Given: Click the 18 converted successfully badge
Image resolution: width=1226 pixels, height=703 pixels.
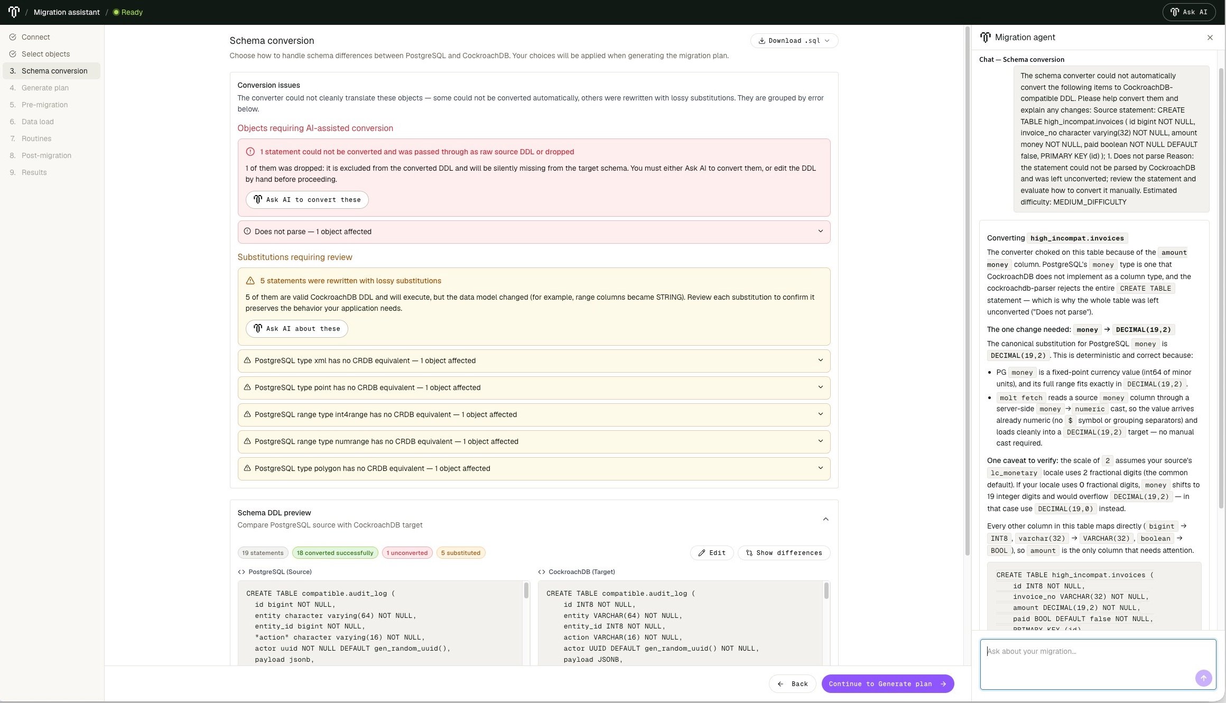Looking at the screenshot, I should pyautogui.click(x=335, y=553).
